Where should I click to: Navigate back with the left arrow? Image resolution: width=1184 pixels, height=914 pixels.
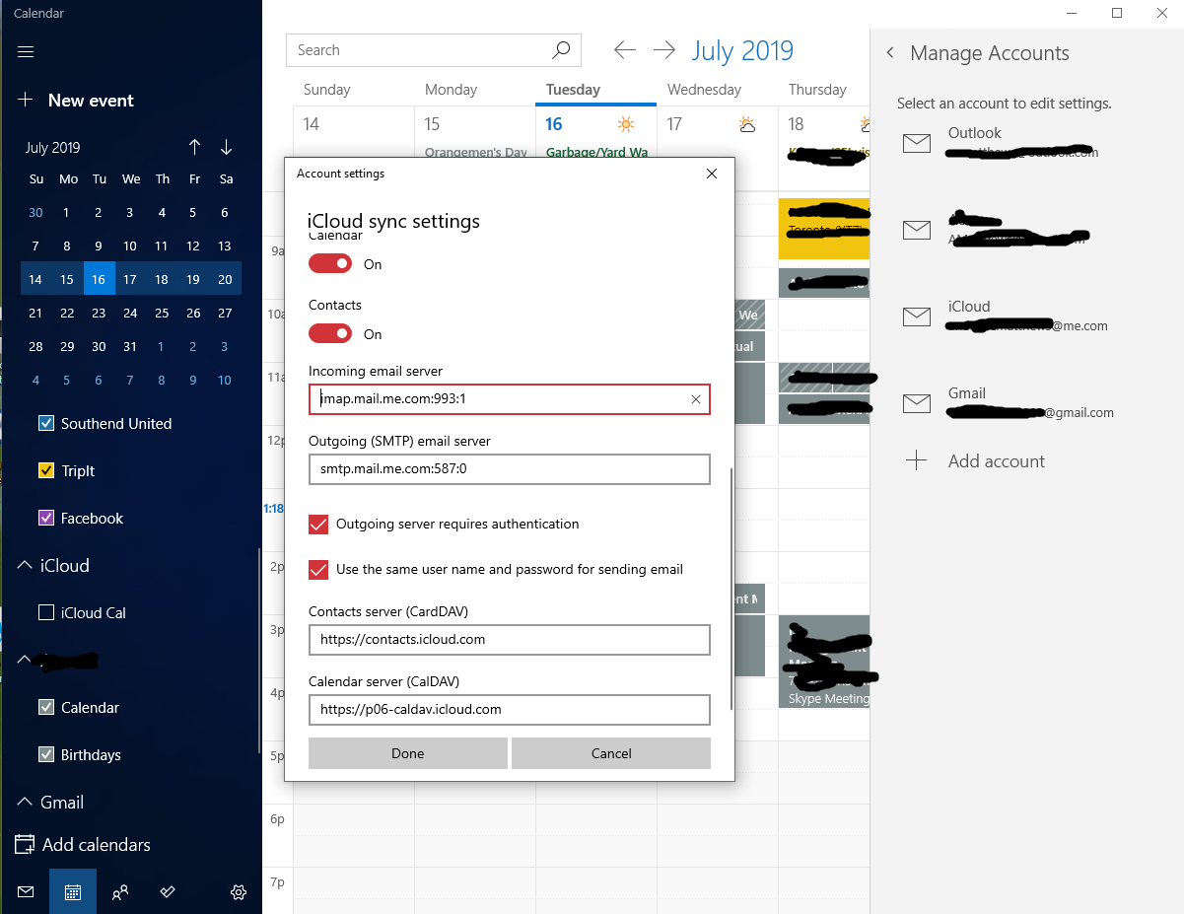pos(624,50)
